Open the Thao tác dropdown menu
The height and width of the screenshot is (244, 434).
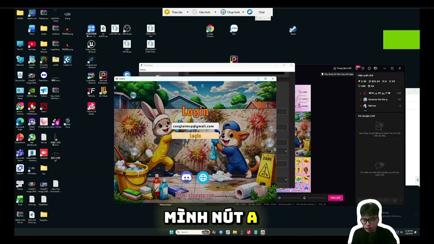coord(176,12)
